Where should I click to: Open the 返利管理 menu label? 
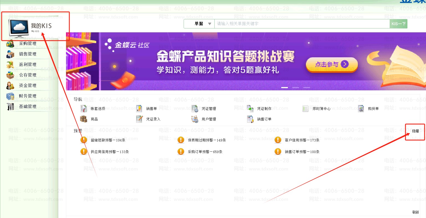tap(28, 65)
